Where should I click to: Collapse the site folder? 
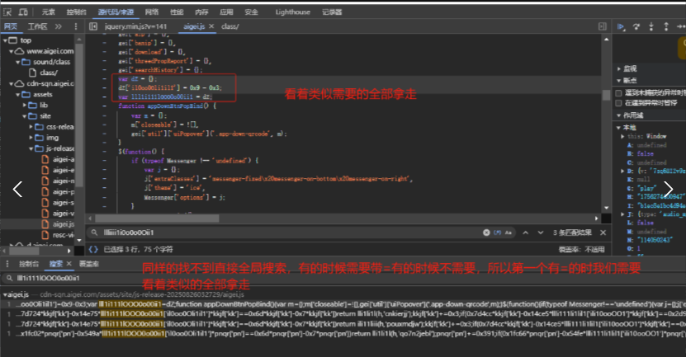25,116
